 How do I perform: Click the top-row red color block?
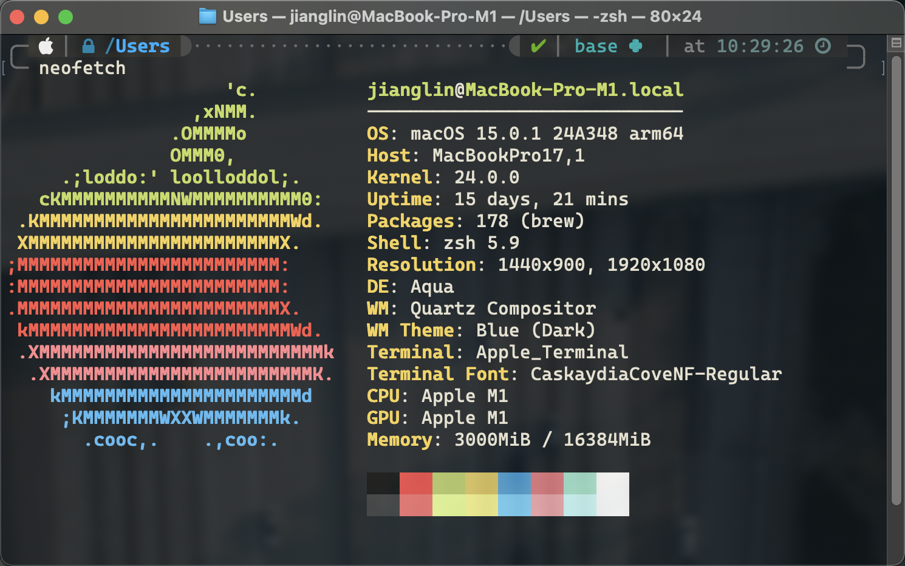pyautogui.click(x=416, y=483)
